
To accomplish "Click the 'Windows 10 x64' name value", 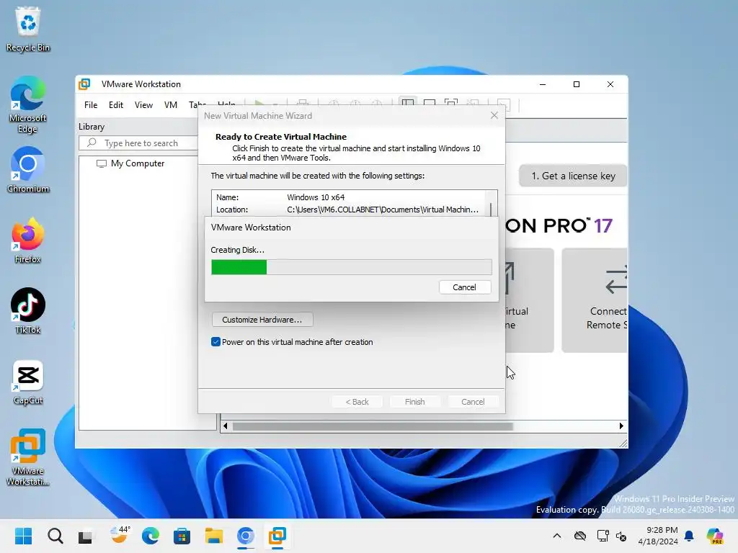I will tap(316, 197).
